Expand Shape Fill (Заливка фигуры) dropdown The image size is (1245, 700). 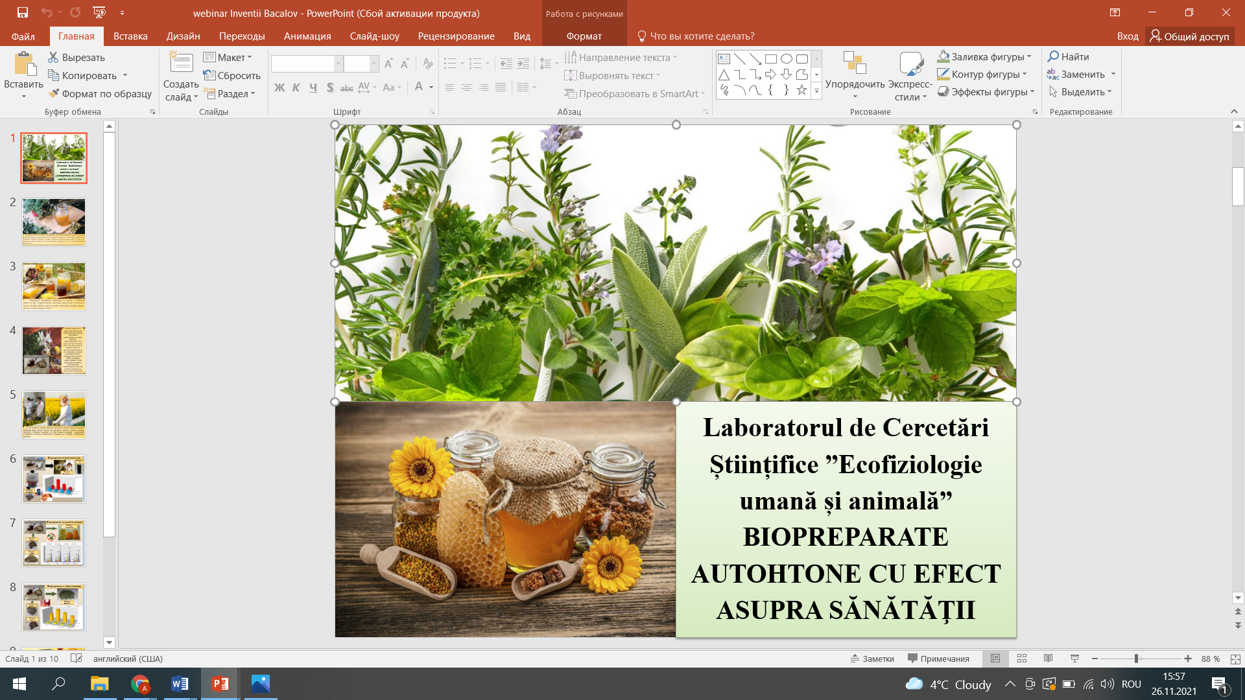[x=1030, y=56]
